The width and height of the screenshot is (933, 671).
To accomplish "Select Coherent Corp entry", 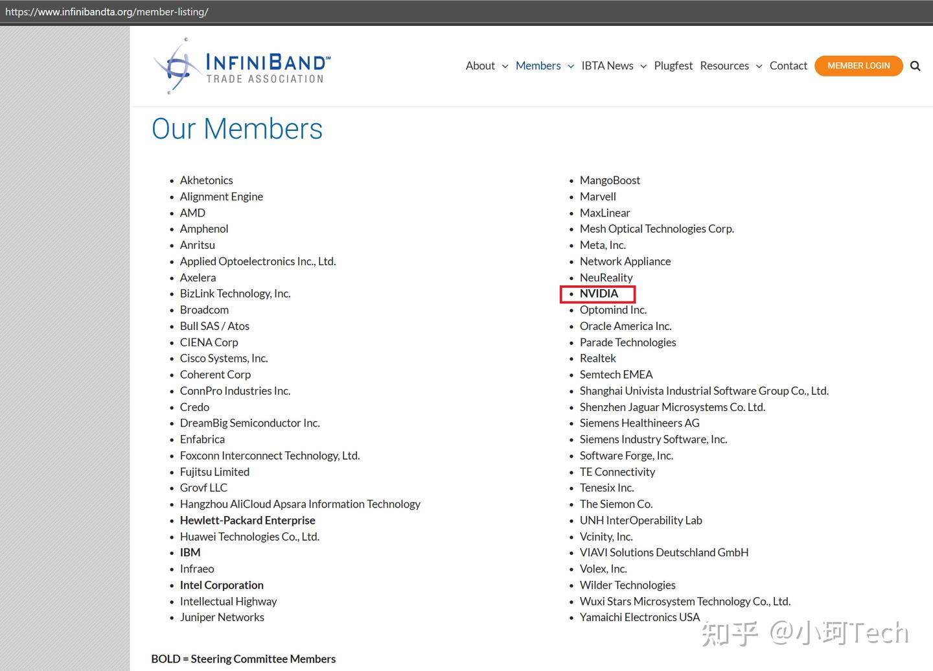I will click(x=215, y=375).
